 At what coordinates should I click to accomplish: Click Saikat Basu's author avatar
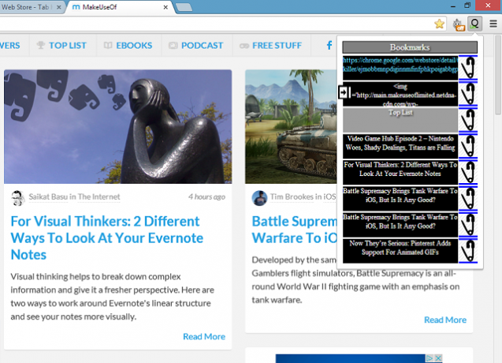click(x=18, y=197)
